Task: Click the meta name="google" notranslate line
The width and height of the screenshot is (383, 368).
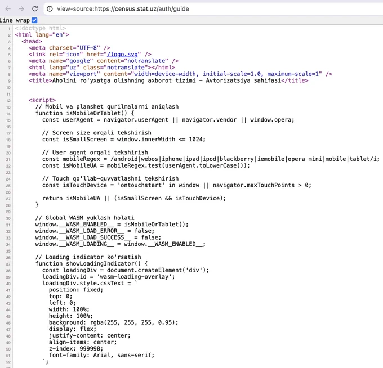Action: 104,61
